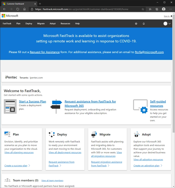Click chevron next to Create an adoption plan
The width and height of the screenshot is (175, 188).
[x=161, y=166]
